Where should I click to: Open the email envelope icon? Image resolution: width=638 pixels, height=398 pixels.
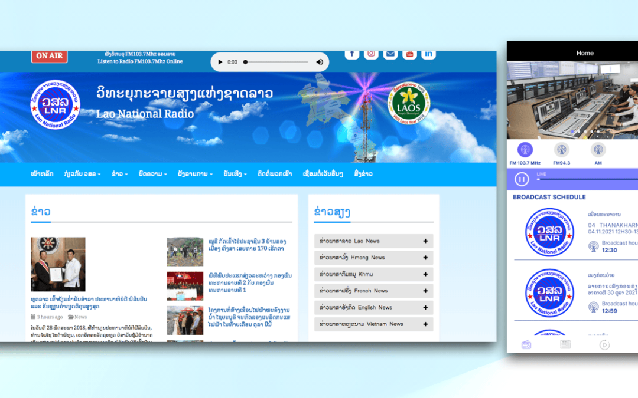point(390,54)
